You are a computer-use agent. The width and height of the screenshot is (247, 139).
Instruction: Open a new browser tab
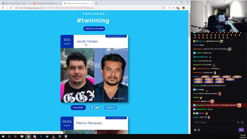click(x=96, y=3)
